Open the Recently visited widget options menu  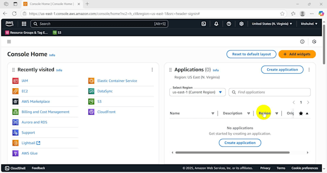click(x=152, y=69)
